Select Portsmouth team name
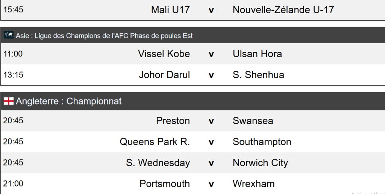The height and width of the screenshot is (194, 385). click(165, 184)
